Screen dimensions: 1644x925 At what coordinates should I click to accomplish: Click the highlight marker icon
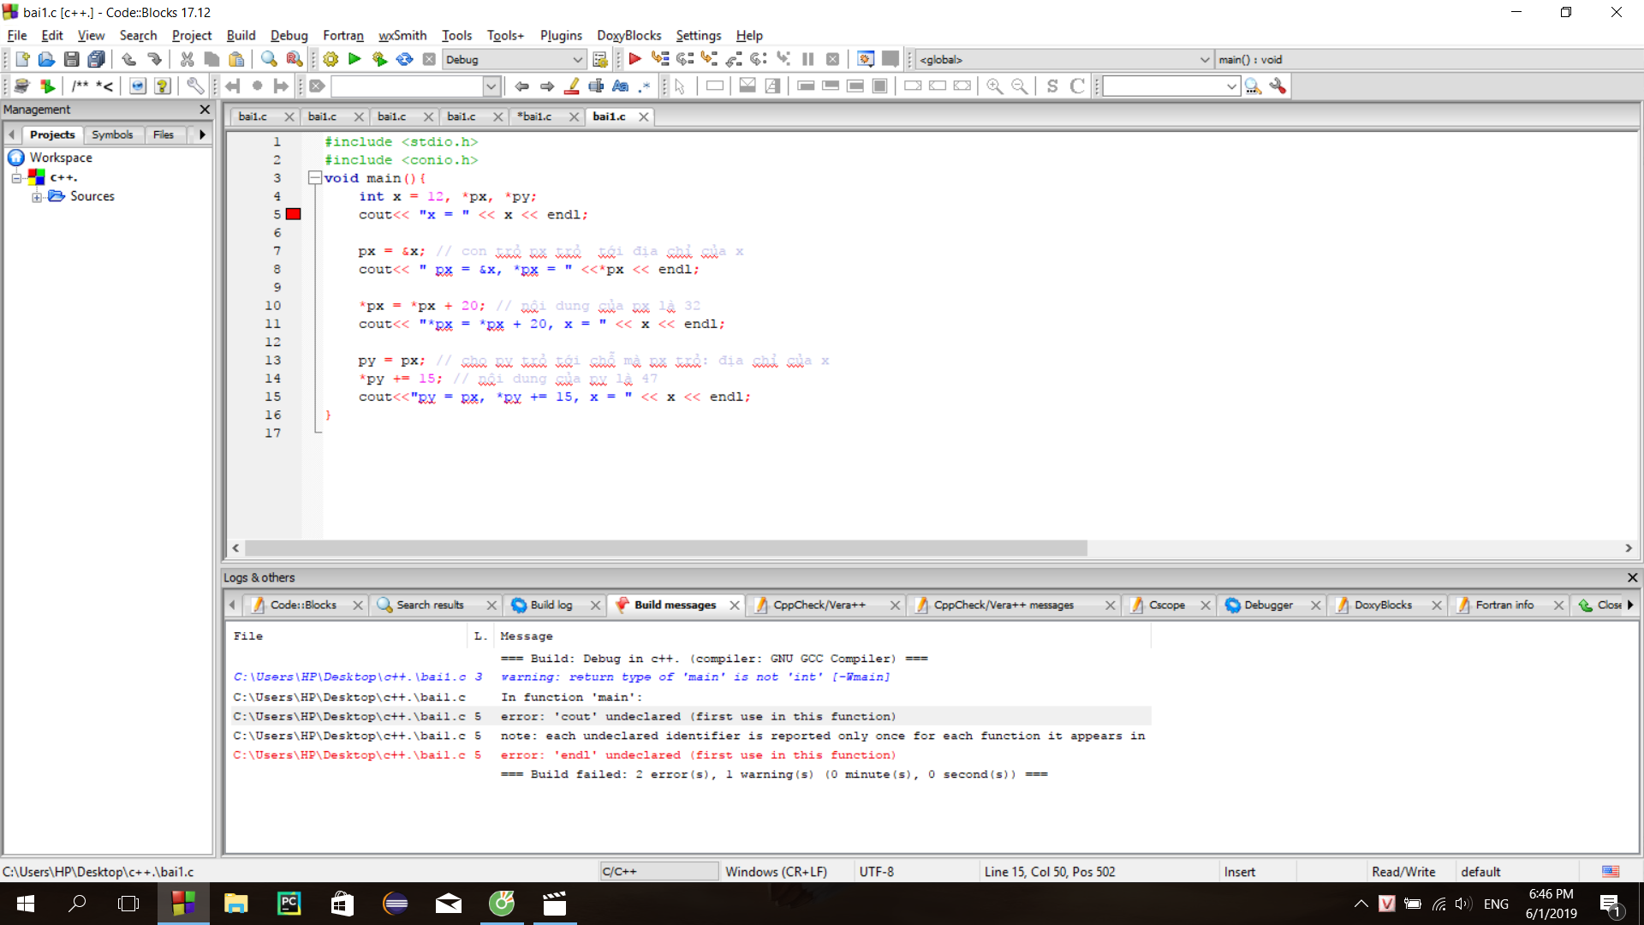click(572, 86)
